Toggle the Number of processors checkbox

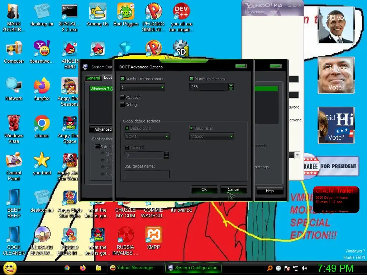click(x=122, y=79)
